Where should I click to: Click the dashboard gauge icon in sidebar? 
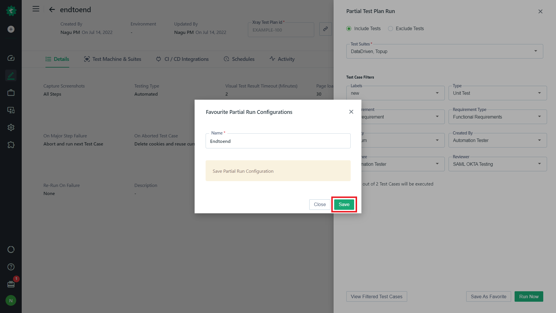pos(11,58)
